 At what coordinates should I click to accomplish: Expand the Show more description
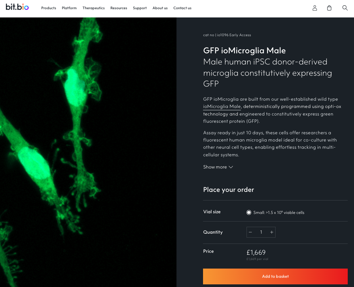coord(218,167)
